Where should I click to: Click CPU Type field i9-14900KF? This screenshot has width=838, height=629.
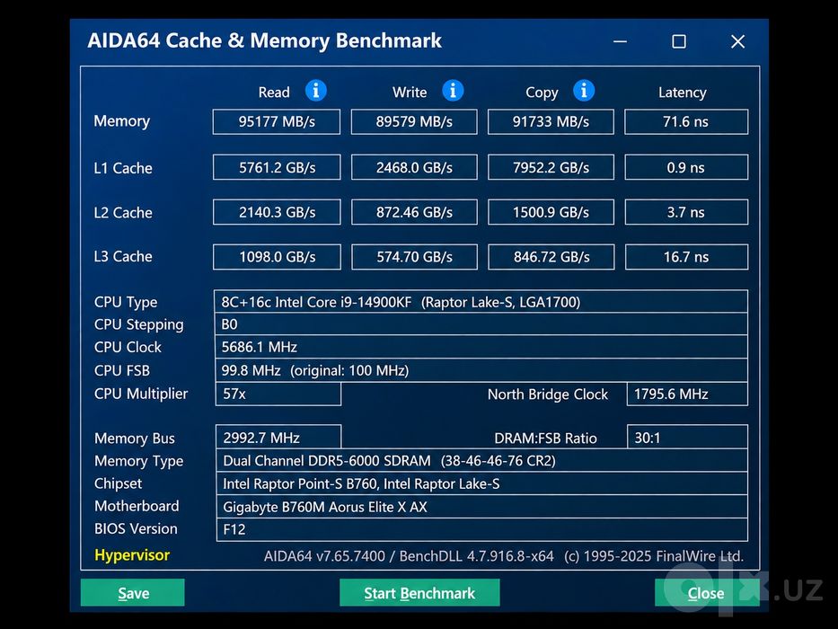pyautogui.click(x=481, y=302)
